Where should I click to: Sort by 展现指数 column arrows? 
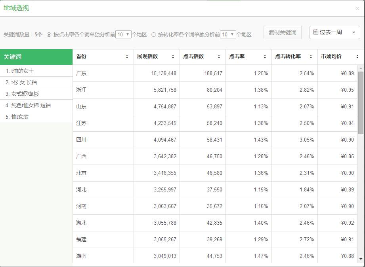click(173, 57)
